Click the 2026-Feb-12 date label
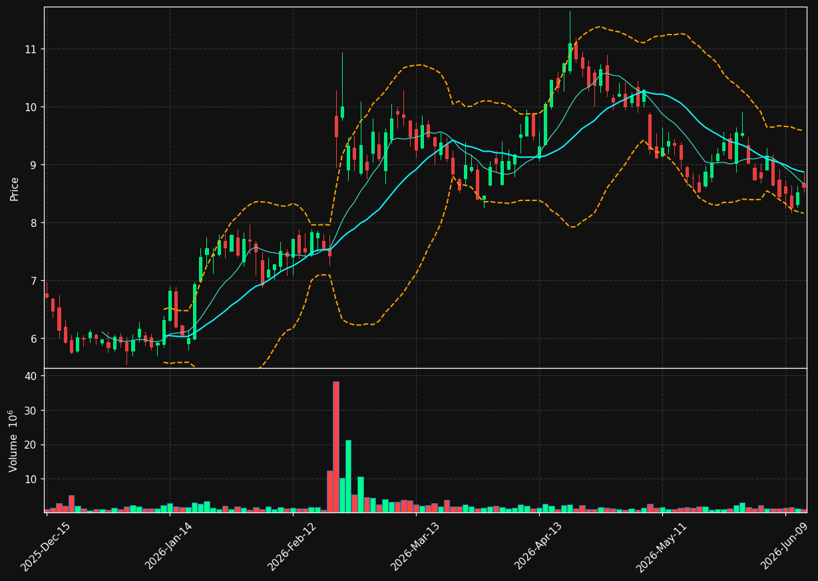 click(x=292, y=546)
